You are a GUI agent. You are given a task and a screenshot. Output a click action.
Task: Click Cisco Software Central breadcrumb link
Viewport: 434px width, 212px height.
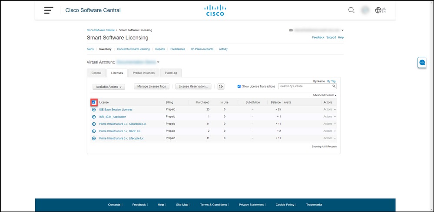pos(100,30)
